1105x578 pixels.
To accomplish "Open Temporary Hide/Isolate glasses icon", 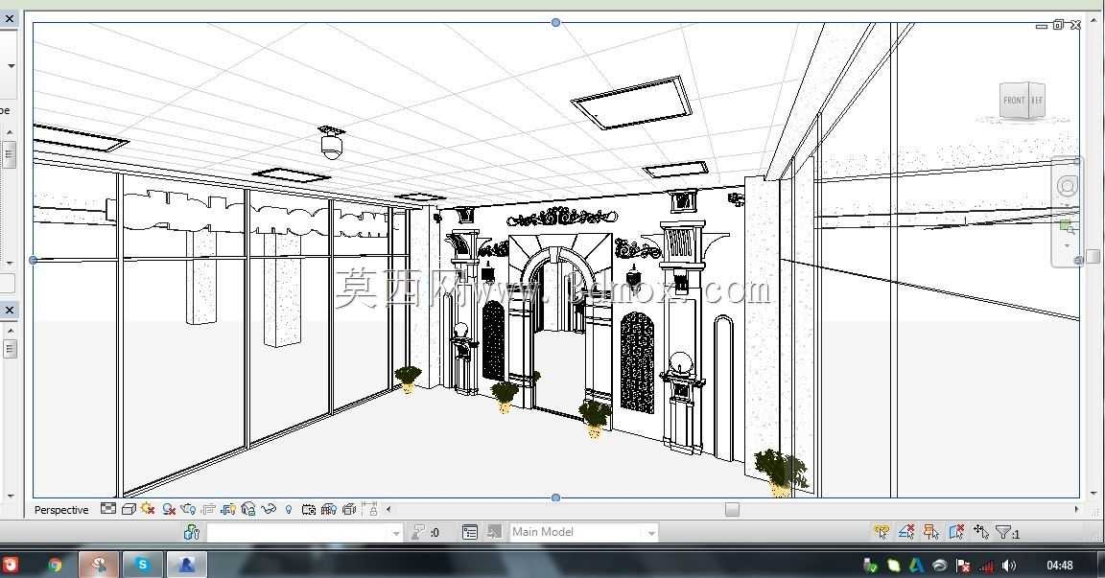I will (x=269, y=509).
